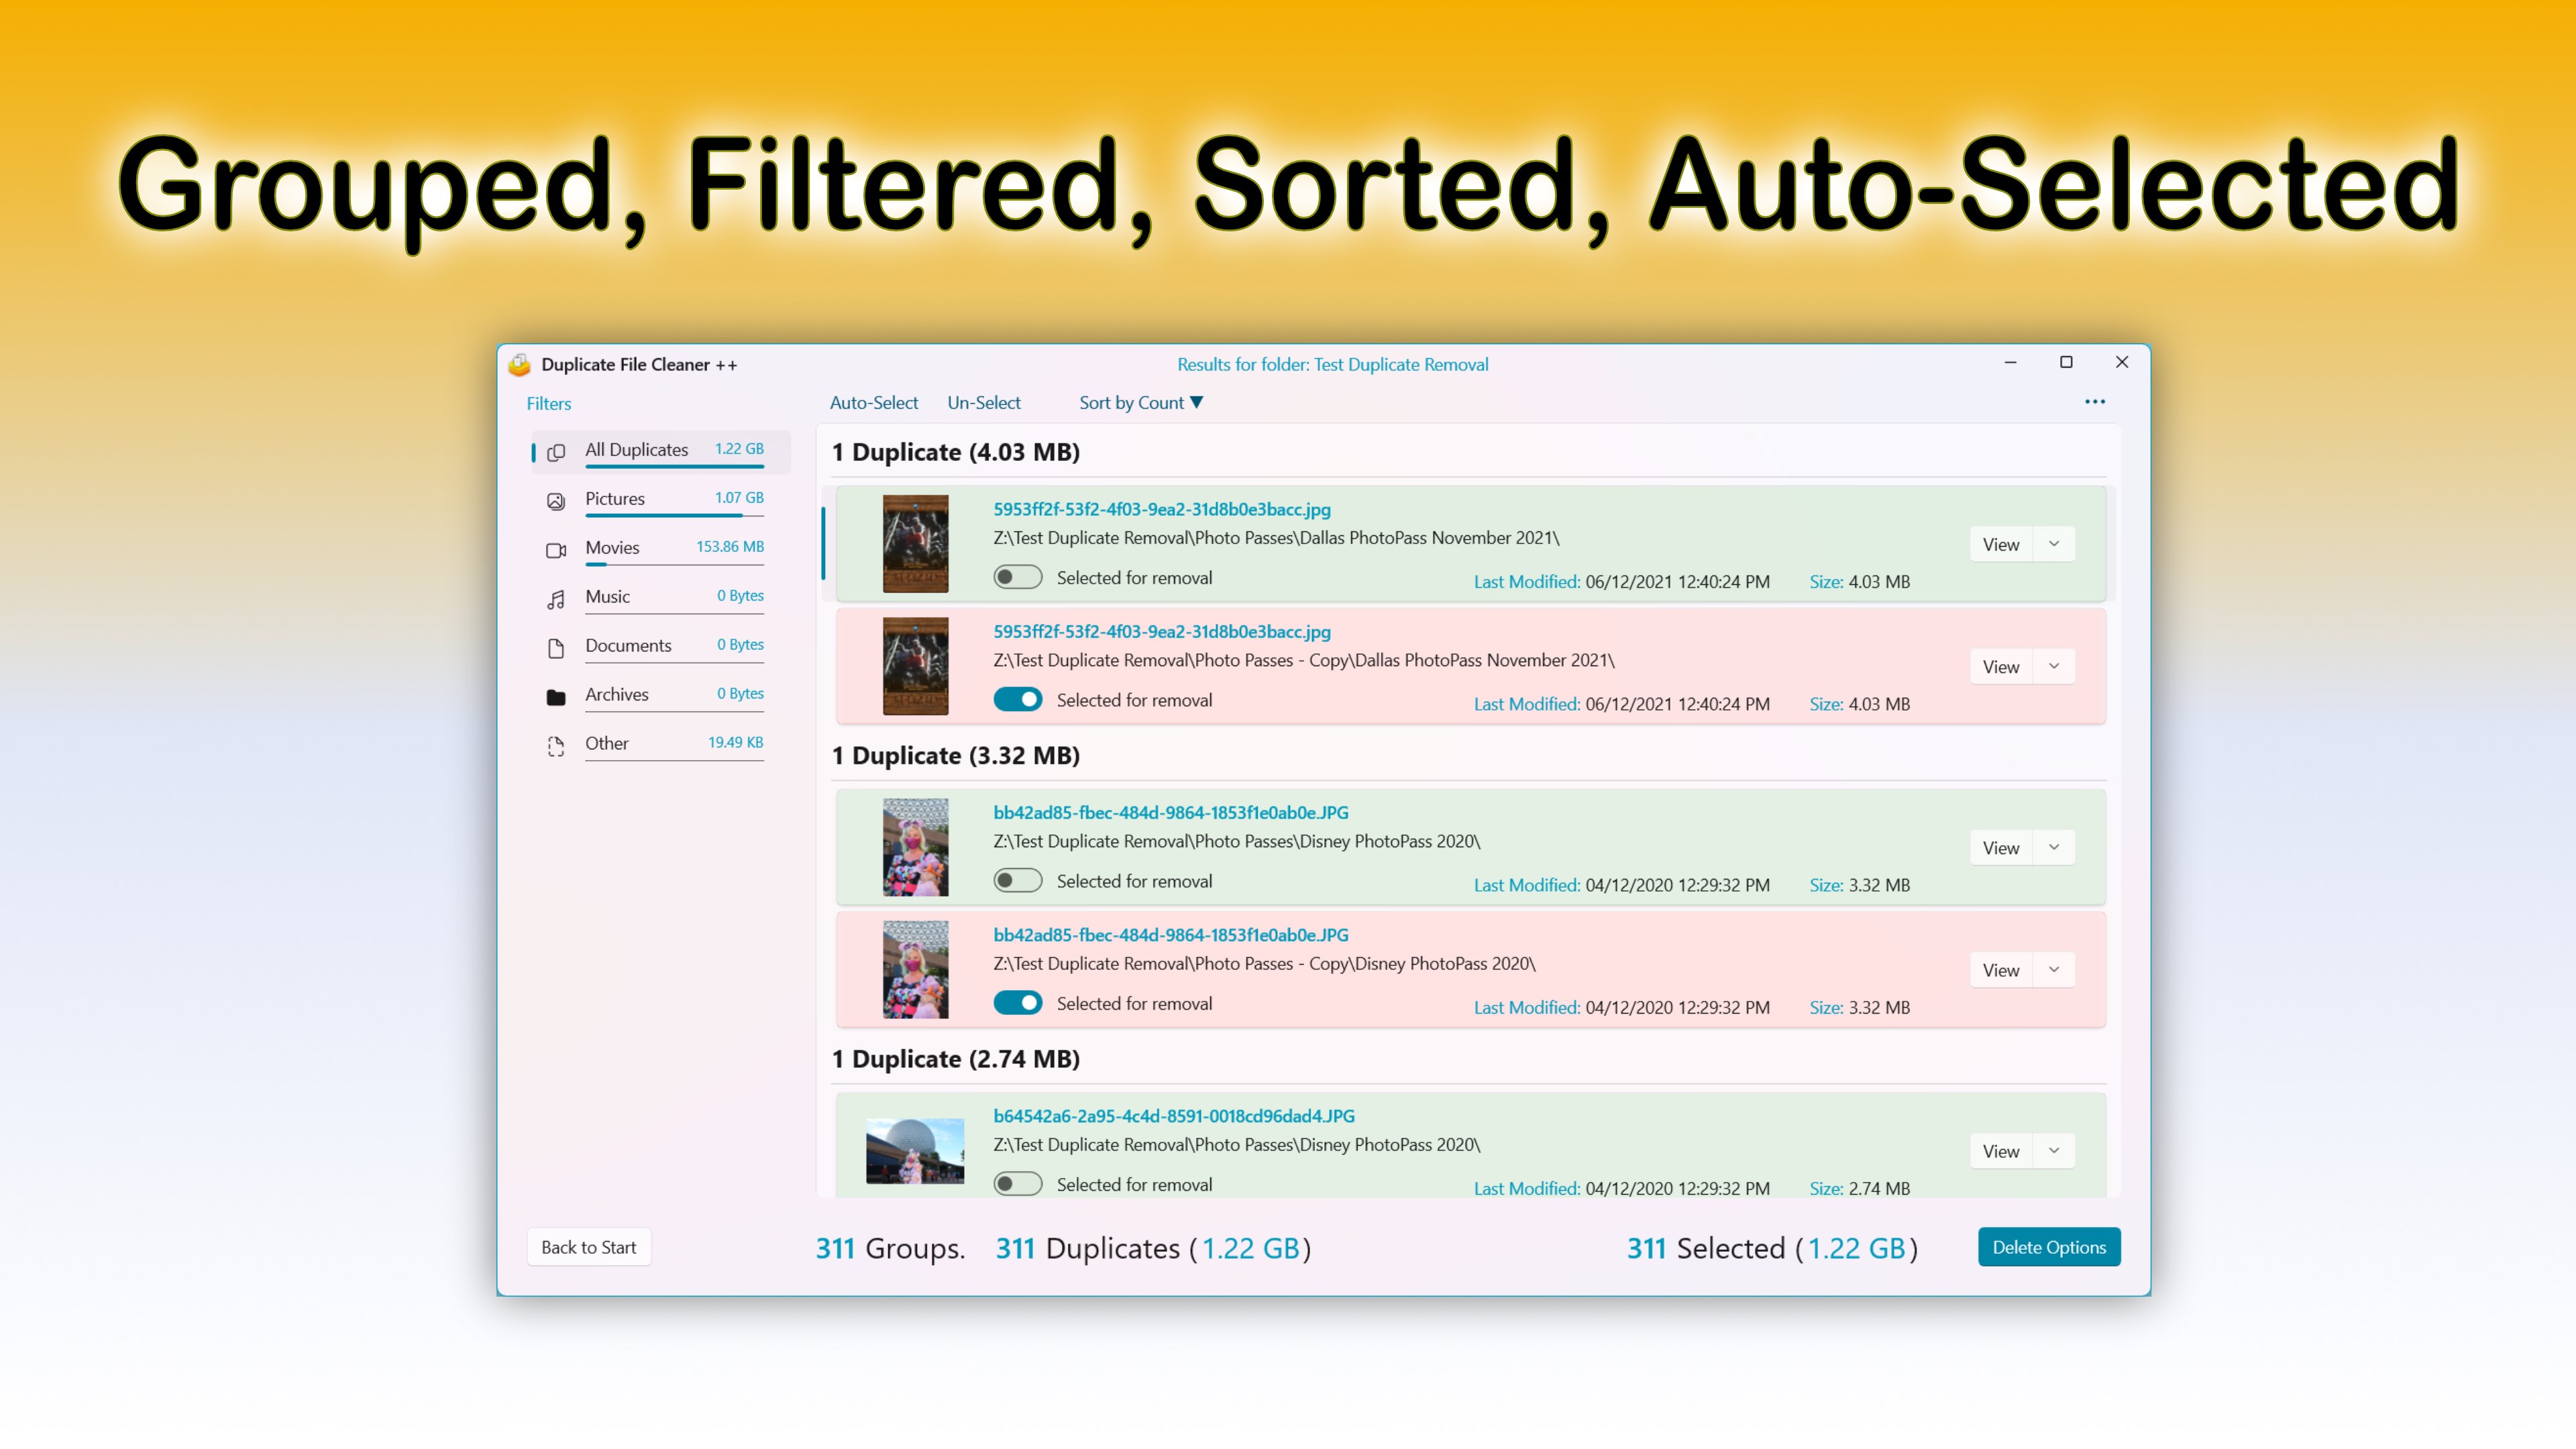Expand View chevron for b64542a6 file
This screenshot has height=1449, width=2576.
(x=2054, y=1150)
